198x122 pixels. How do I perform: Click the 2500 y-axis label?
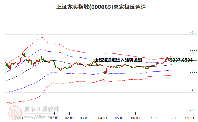point(193,91)
